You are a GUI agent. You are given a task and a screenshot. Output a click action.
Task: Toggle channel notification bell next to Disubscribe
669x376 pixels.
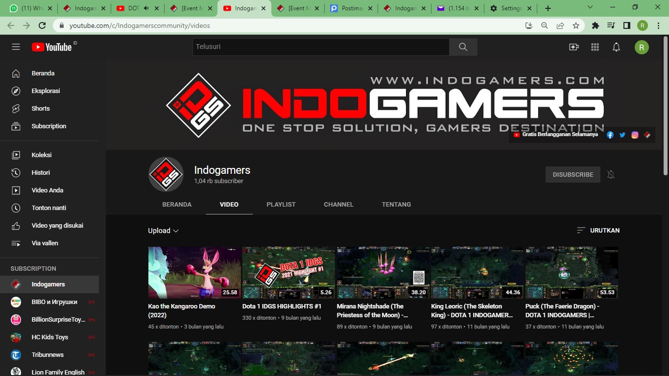coord(611,175)
